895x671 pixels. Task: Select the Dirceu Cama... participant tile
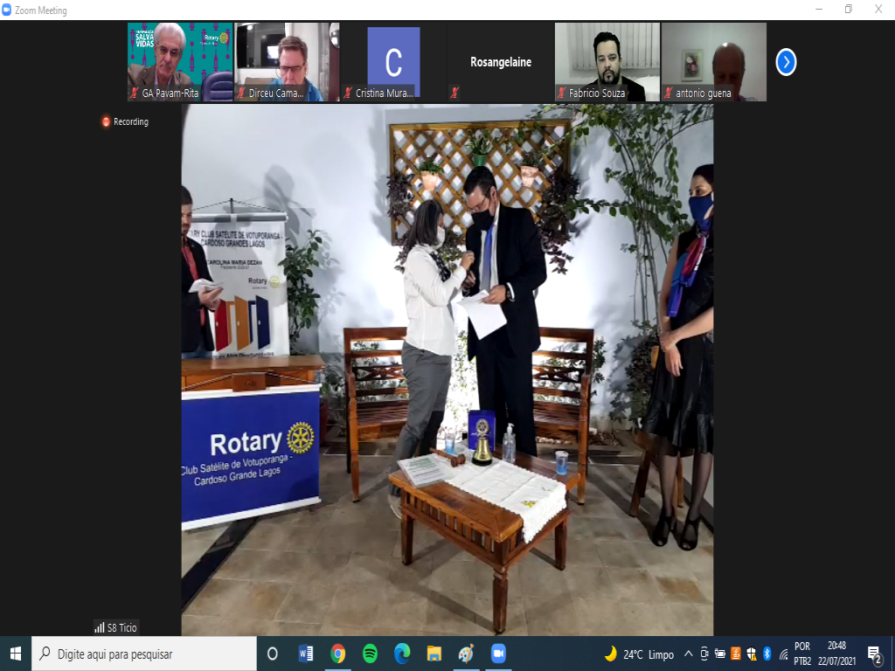(287, 62)
